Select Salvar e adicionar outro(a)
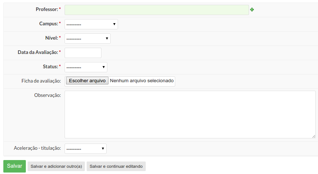 (x=56, y=166)
